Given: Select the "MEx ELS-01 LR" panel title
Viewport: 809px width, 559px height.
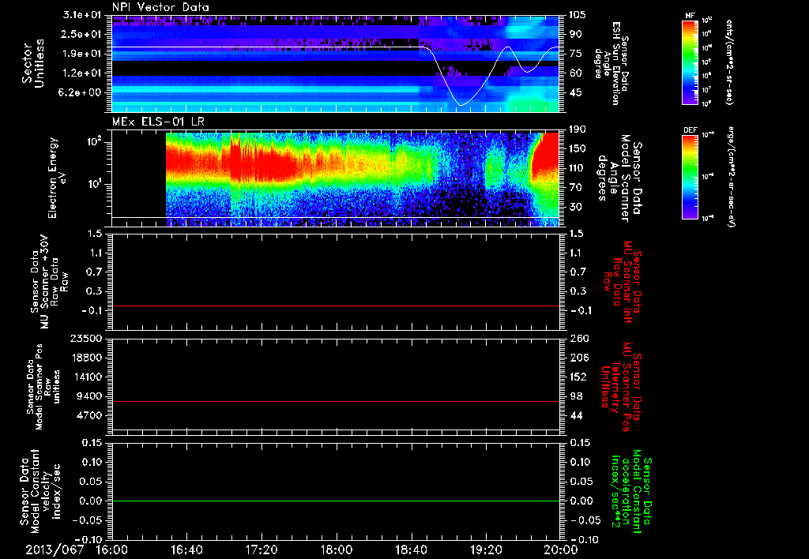Looking at the screenshot, I should coord(158,122).
